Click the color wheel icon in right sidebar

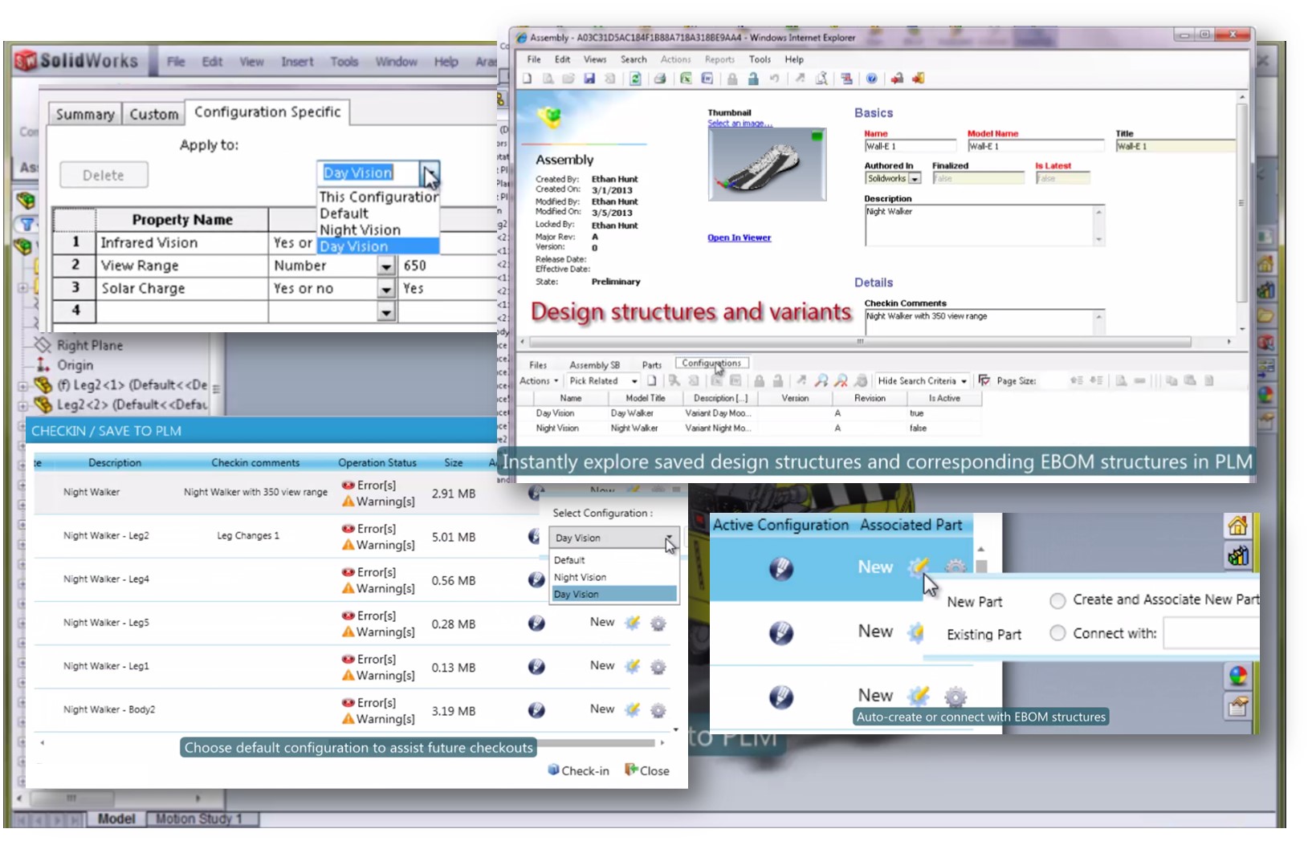(x=1237, y=675)
